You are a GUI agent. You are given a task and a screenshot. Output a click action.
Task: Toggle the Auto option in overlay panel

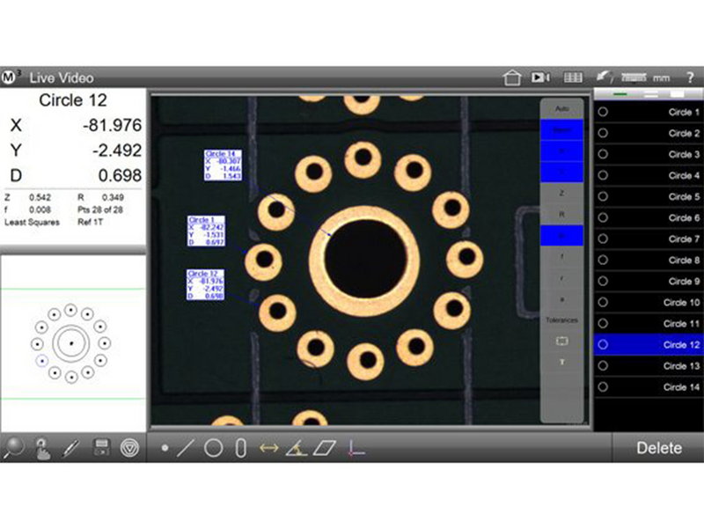562,108
